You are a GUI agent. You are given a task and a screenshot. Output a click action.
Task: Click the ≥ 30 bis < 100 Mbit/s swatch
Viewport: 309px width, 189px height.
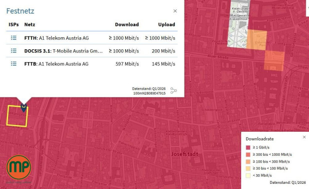248,168
